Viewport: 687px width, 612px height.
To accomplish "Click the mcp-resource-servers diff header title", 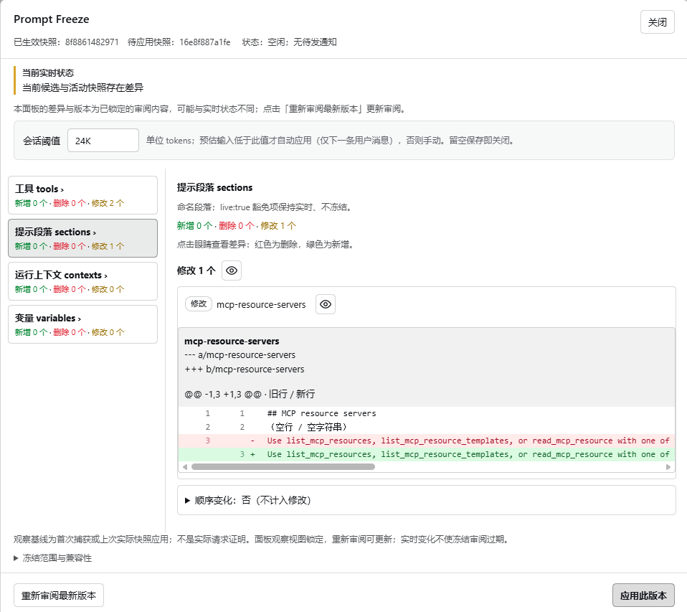I will coord(232,341).
